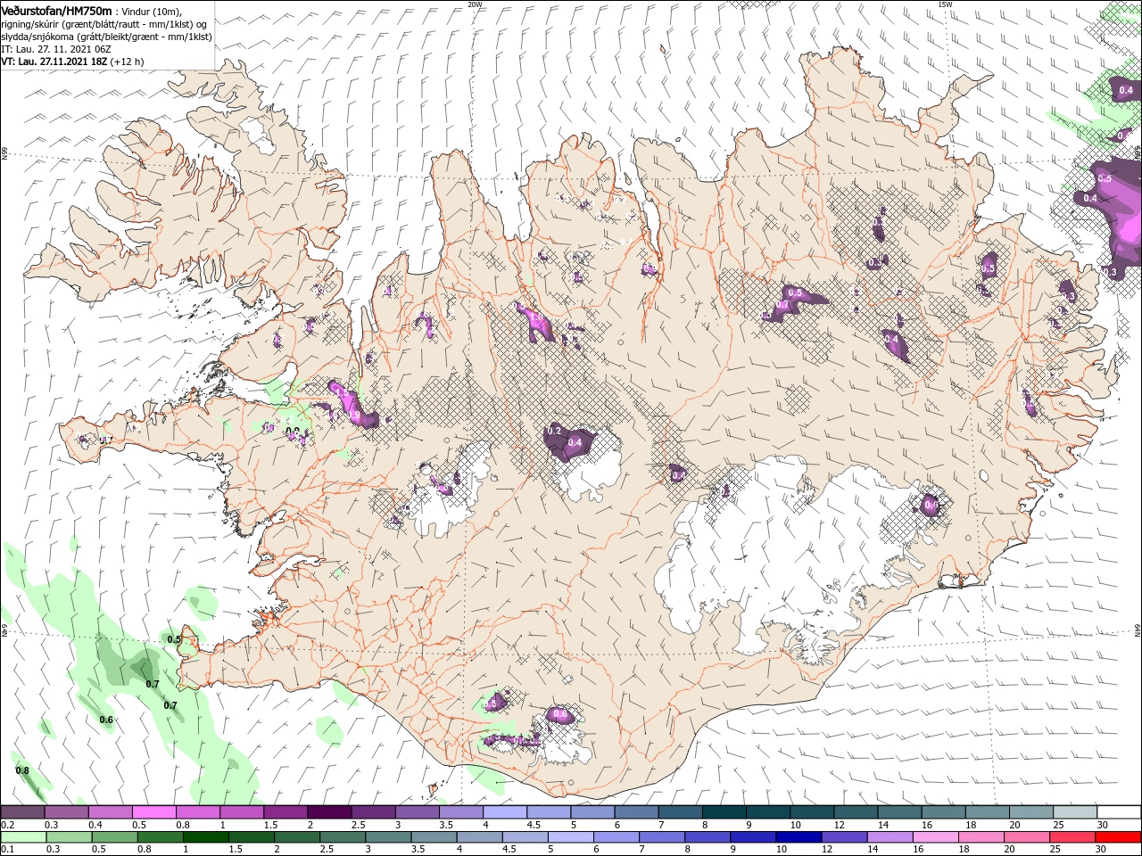Click the 'VT: Lau. 27.11.2021 18Z (+12 h)' line

coord(72,62)
